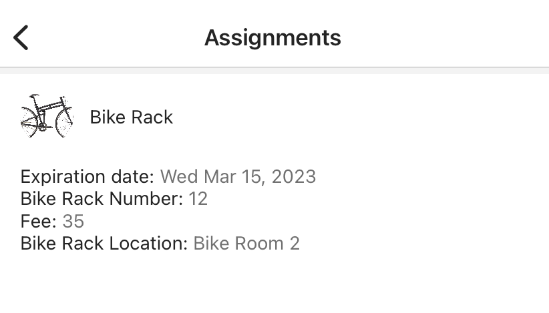Click the front wheel of the bicycle image

click(x=63, y=123)
